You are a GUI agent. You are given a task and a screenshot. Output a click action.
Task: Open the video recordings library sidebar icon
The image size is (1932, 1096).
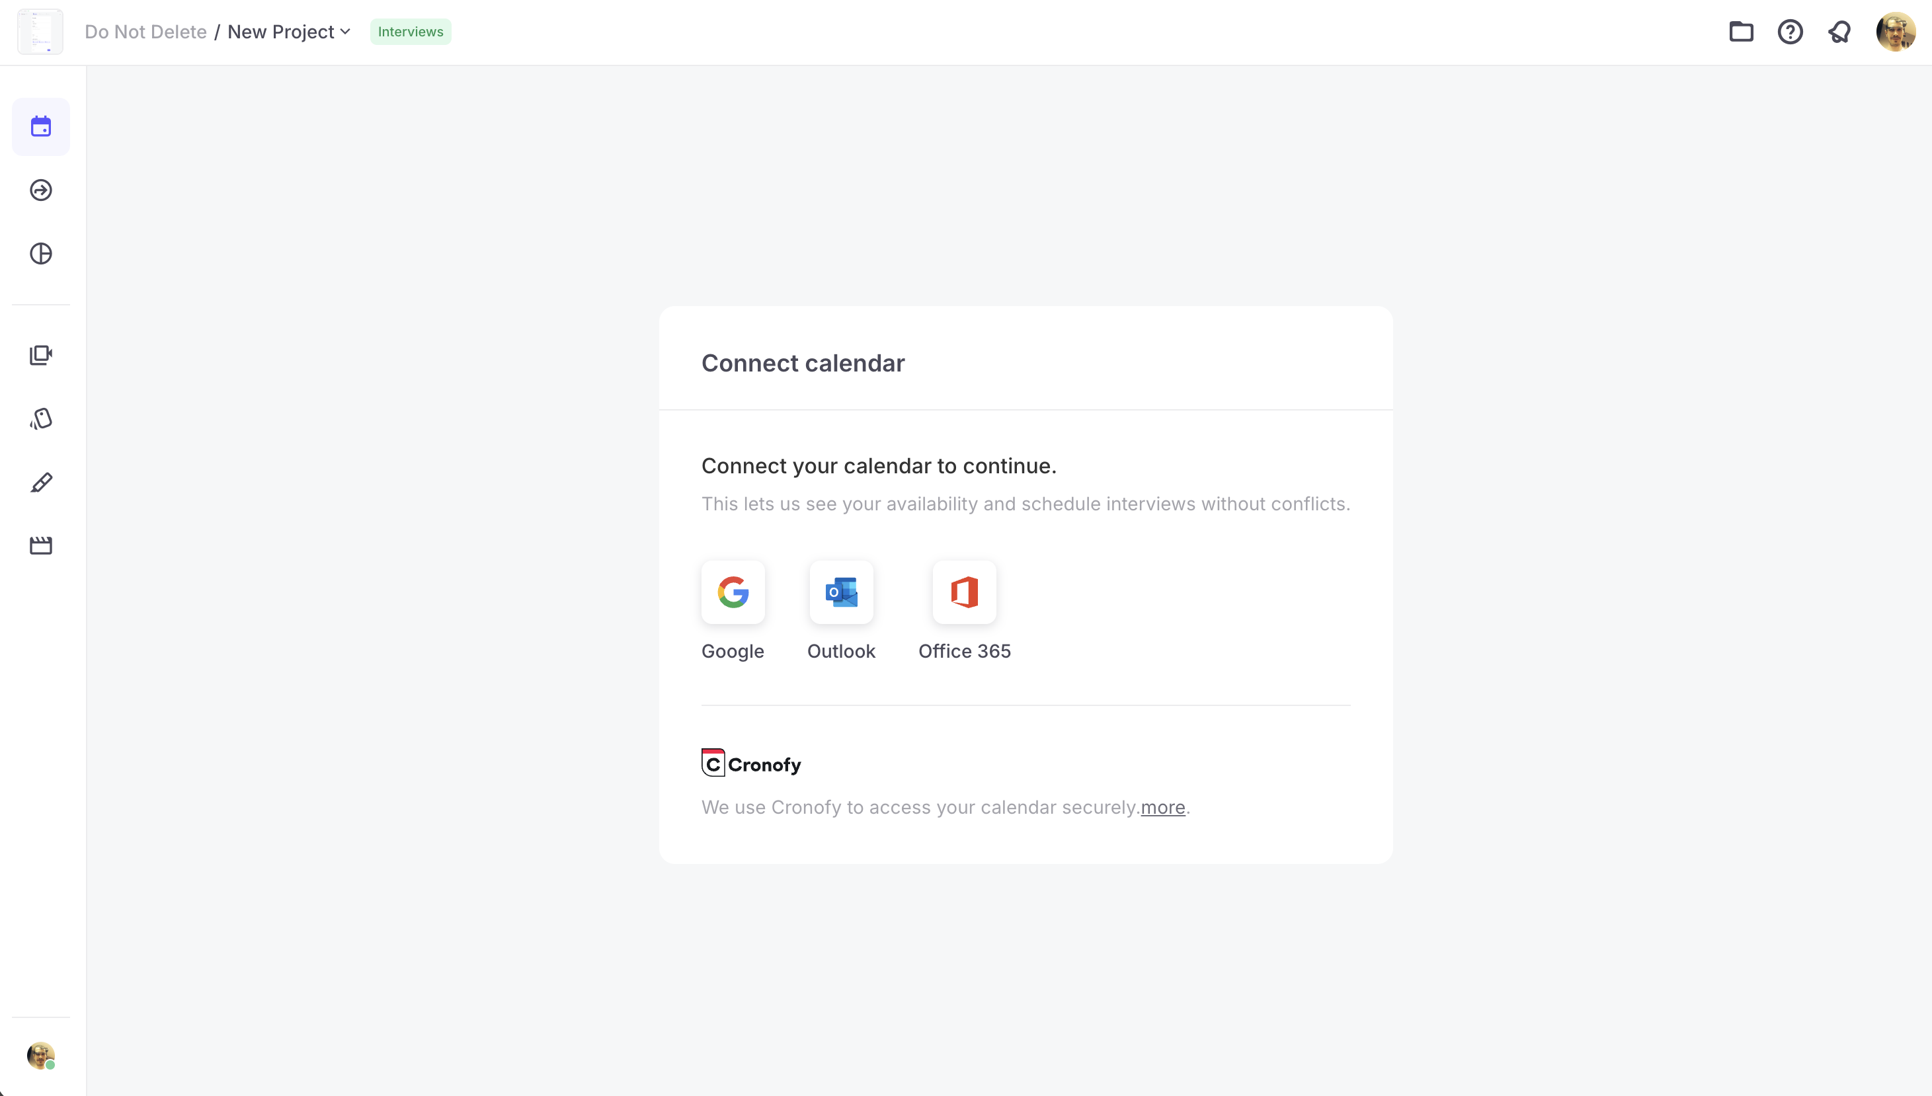[40, 355]
